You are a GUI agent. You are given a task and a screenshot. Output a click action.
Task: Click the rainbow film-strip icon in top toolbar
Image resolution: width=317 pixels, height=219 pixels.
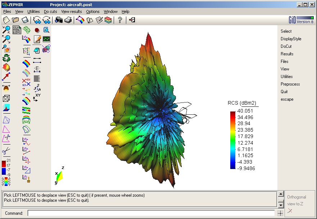(80, 20)
